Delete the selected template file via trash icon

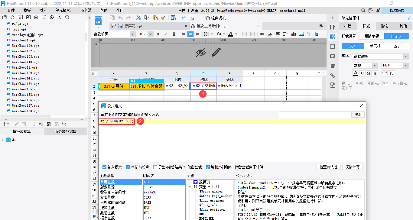pos(36,17)
